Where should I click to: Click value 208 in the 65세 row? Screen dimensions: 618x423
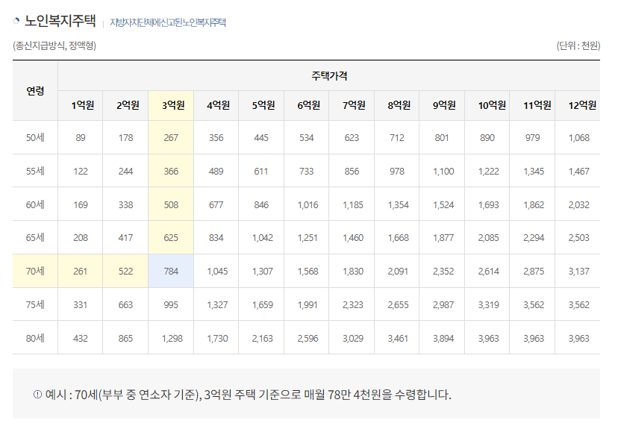coord(81,238)
